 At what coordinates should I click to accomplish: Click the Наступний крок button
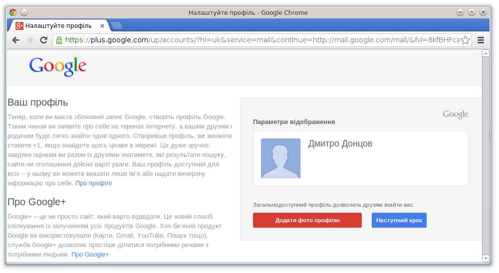(399, 220)
